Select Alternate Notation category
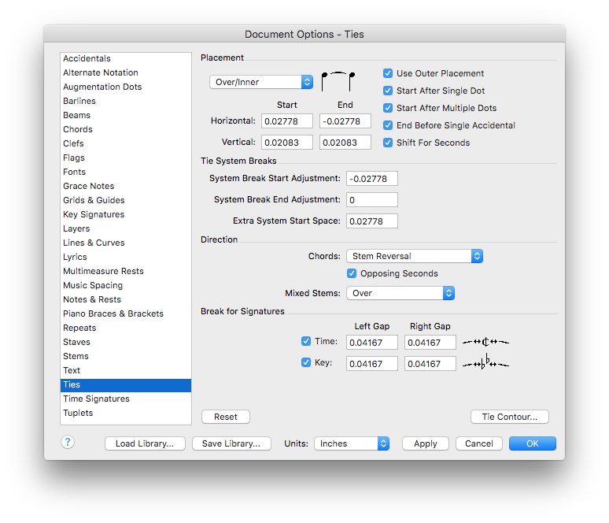This screenshot has width=609, height=523. coord(126,72)
